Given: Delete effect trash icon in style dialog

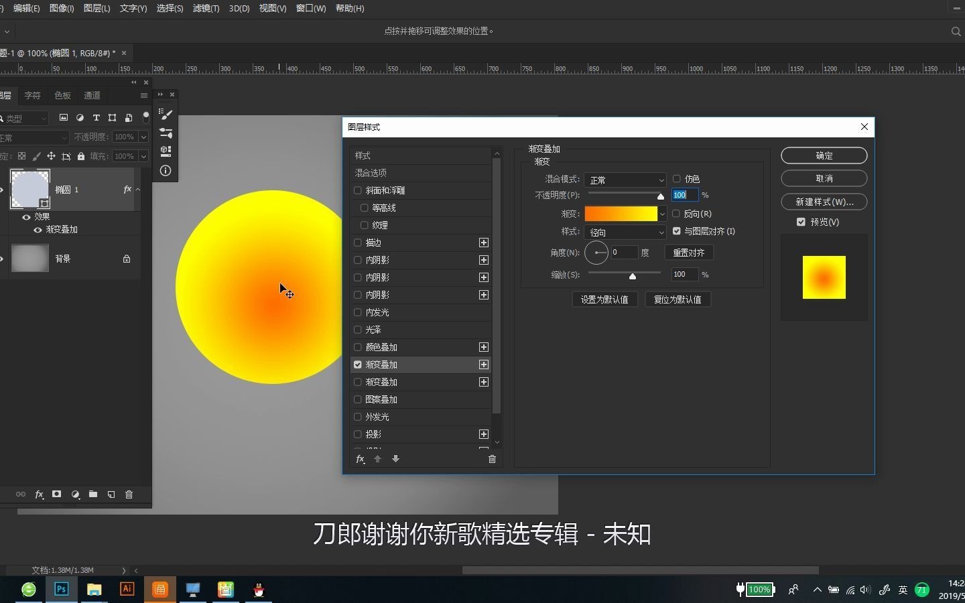Looking at the screenshot, I should pos(492,459).
